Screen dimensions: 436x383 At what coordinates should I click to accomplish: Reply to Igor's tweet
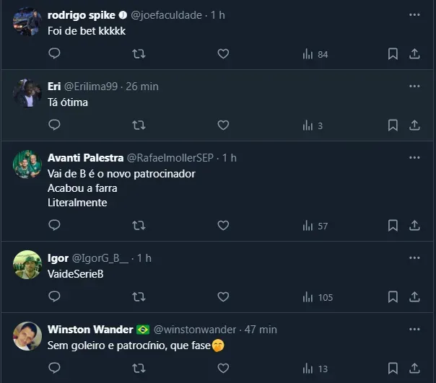(x=54, y=297)
